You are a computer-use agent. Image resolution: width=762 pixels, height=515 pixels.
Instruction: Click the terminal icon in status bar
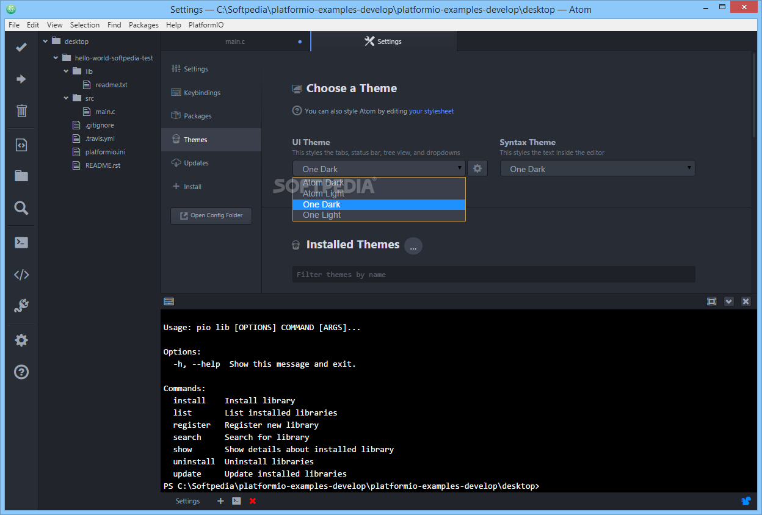236,501
